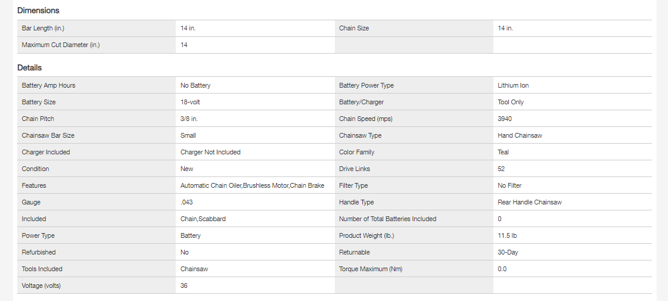Click the Features value listing Automatic Chain Oiler
The width and height of the screenshot is (668, 301).
(252, 185)
